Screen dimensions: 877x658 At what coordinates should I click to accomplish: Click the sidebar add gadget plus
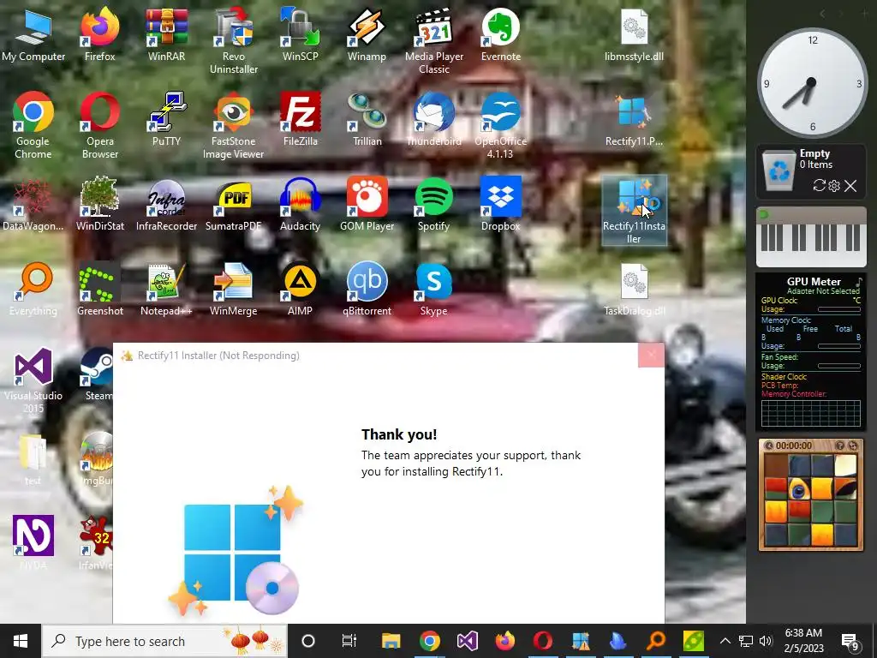pos(864,13)
